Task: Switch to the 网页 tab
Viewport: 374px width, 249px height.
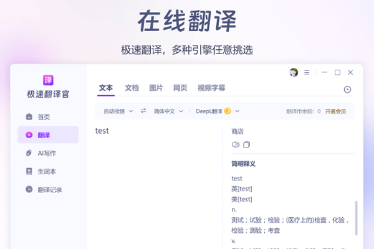Action: (180, 88)
